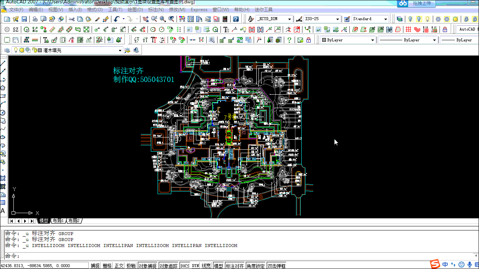Select the Polygon tool in draw toolbar

[3, 88]
